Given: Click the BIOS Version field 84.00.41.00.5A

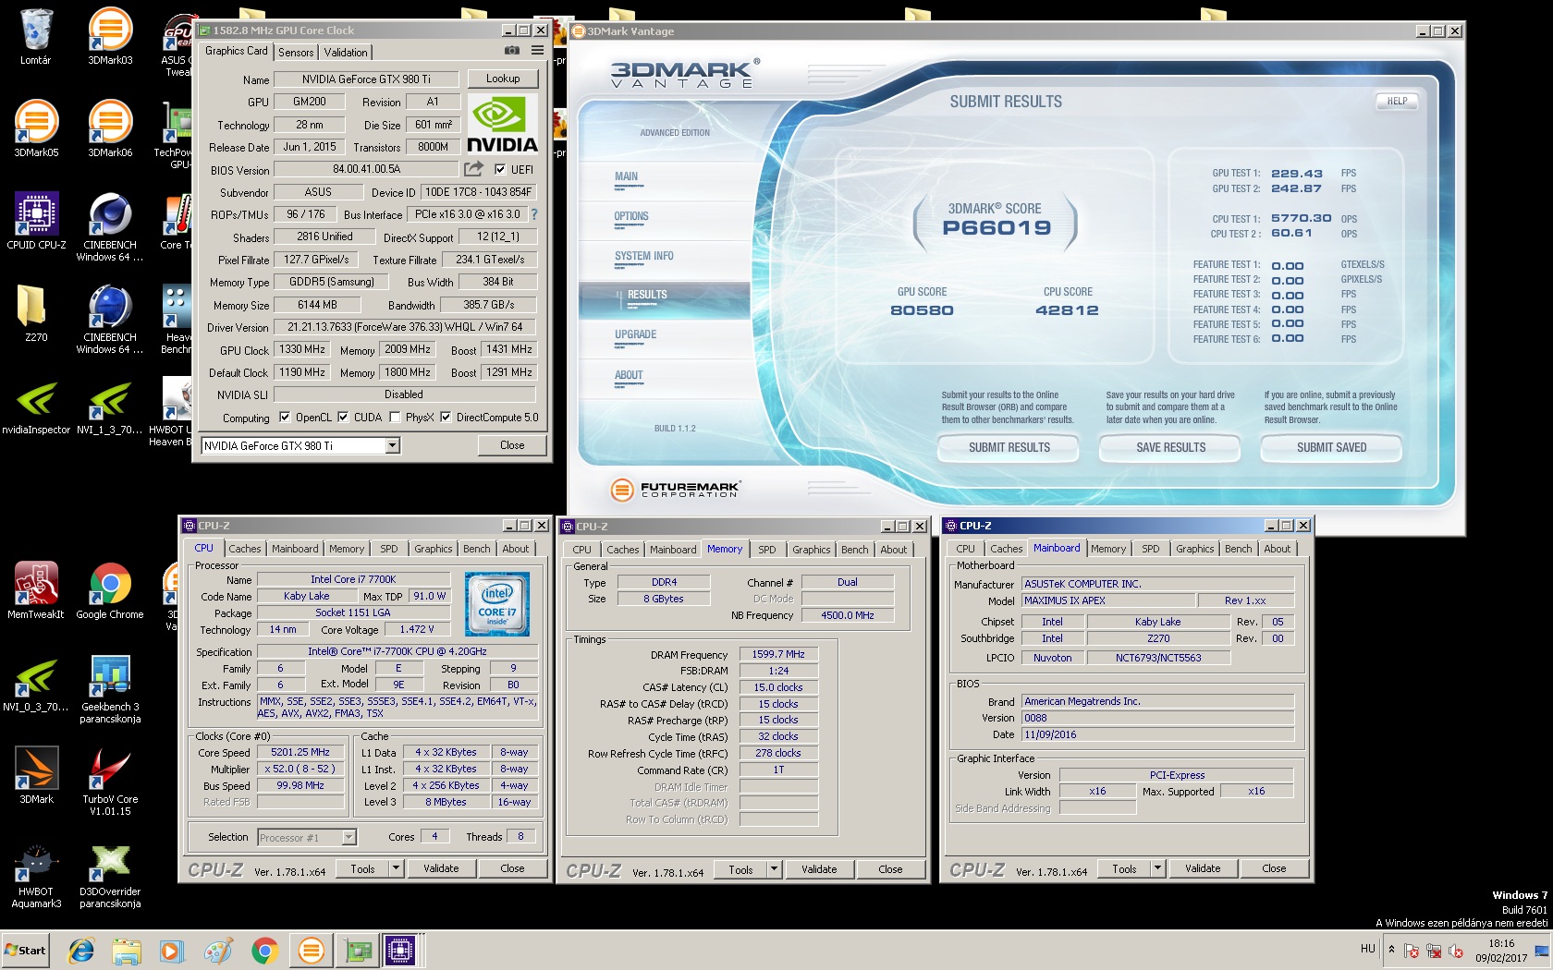Looking at the screenshot, I should tap(367, 169).
